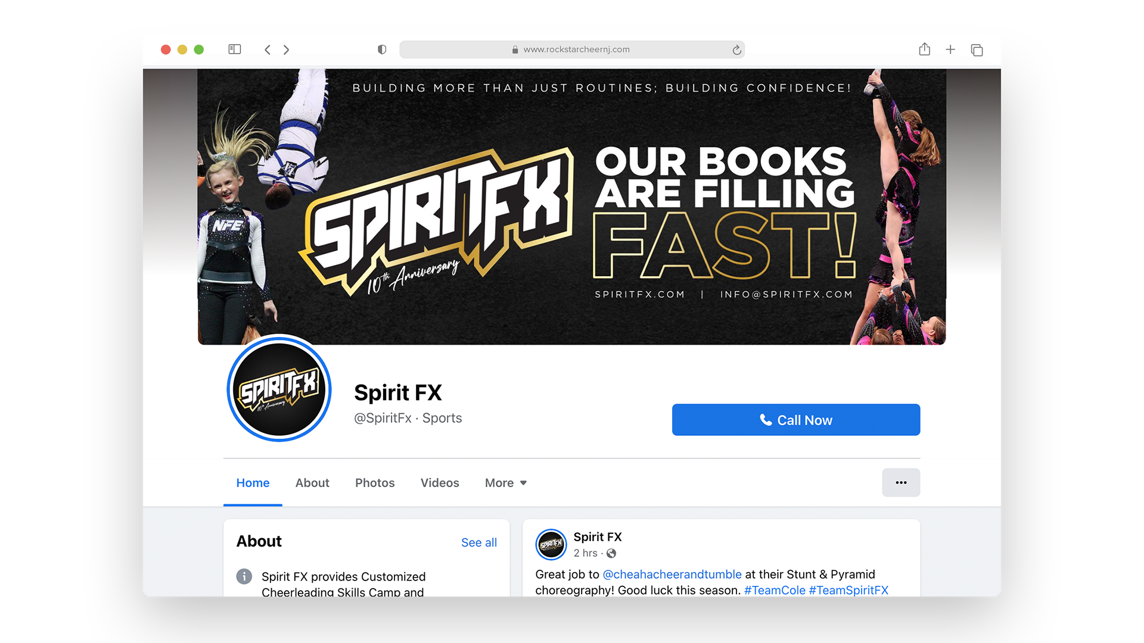Go back with the left chevron

(268, 49)
